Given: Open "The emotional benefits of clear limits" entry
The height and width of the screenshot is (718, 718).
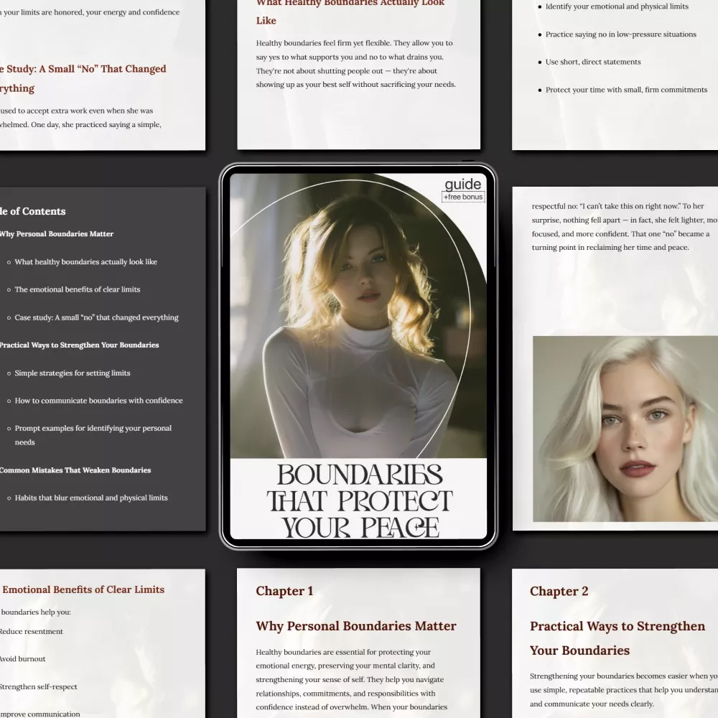Looking at the screenshot, I should coord(78,289).
